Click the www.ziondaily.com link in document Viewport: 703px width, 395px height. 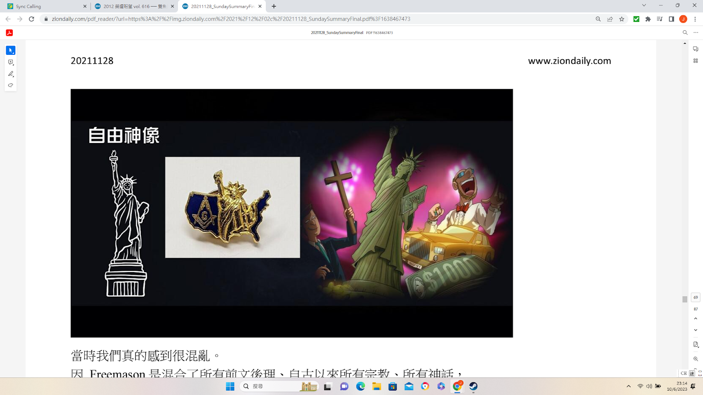tap(569, 61)
